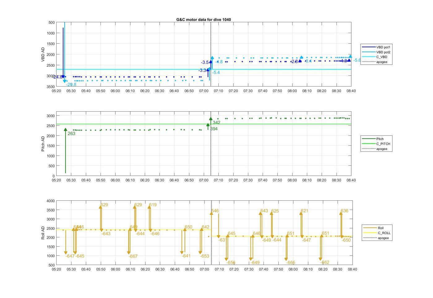Select the 'C_PITCH' legend entry

click(x=376, y=144)
